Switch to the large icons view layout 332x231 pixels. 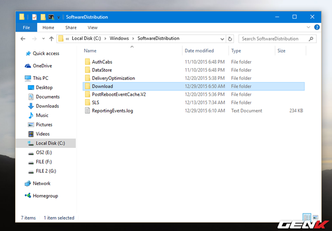click(314, 217)
